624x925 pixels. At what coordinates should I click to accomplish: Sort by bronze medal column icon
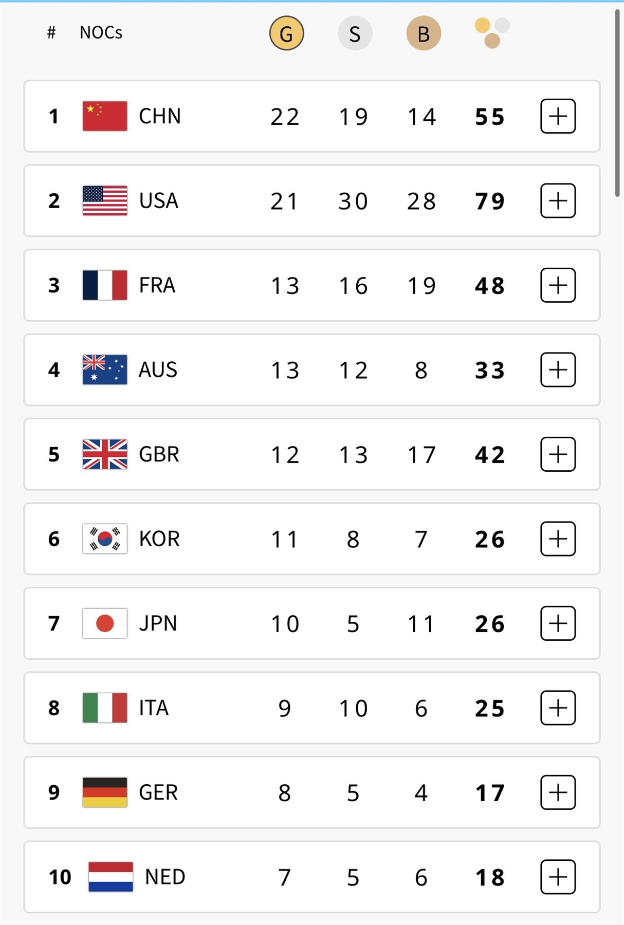(x=424, y=33)
